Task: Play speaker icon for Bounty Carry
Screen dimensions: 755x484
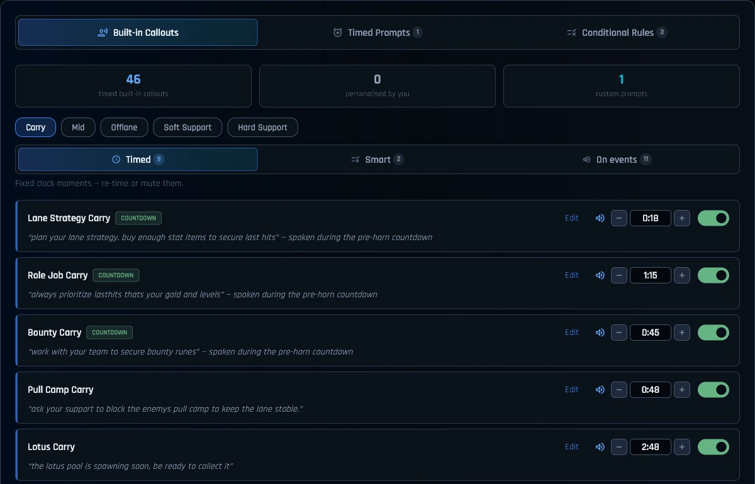Action: coord(600,333)
